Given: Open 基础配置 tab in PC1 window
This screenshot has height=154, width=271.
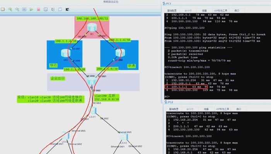Looking at the screenshot, I should point(172,11).
